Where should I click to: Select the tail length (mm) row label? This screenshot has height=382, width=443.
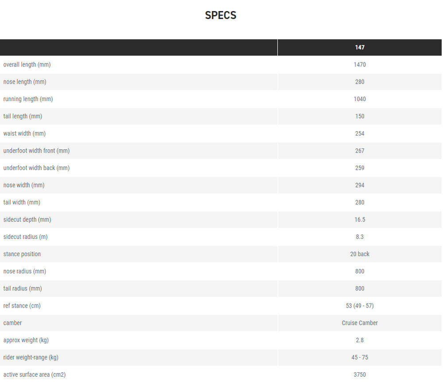tap(23, 117)
